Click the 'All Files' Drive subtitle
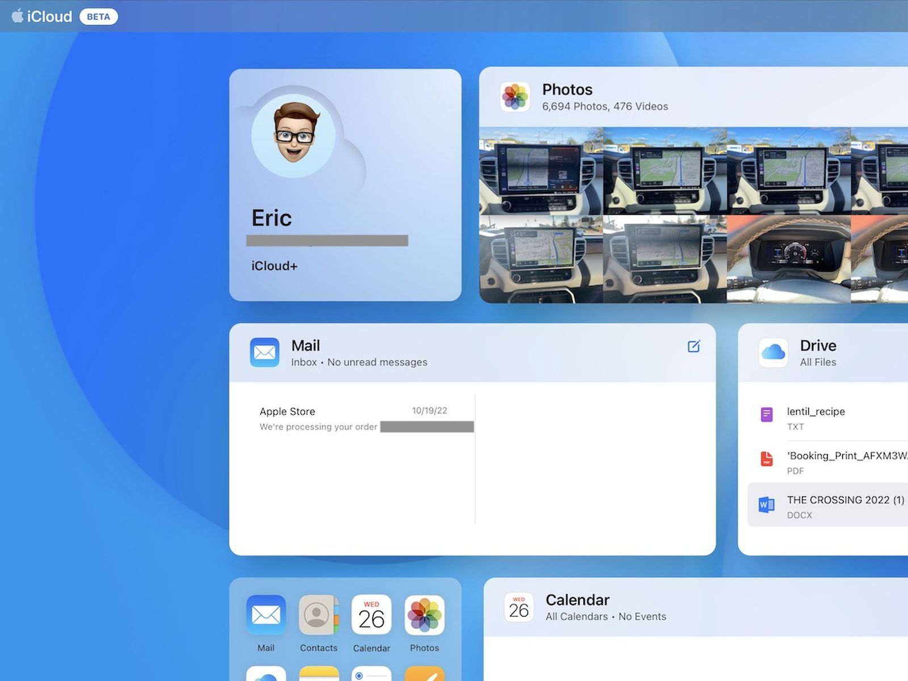Screen dimensions: 908x681 point(818,362)
